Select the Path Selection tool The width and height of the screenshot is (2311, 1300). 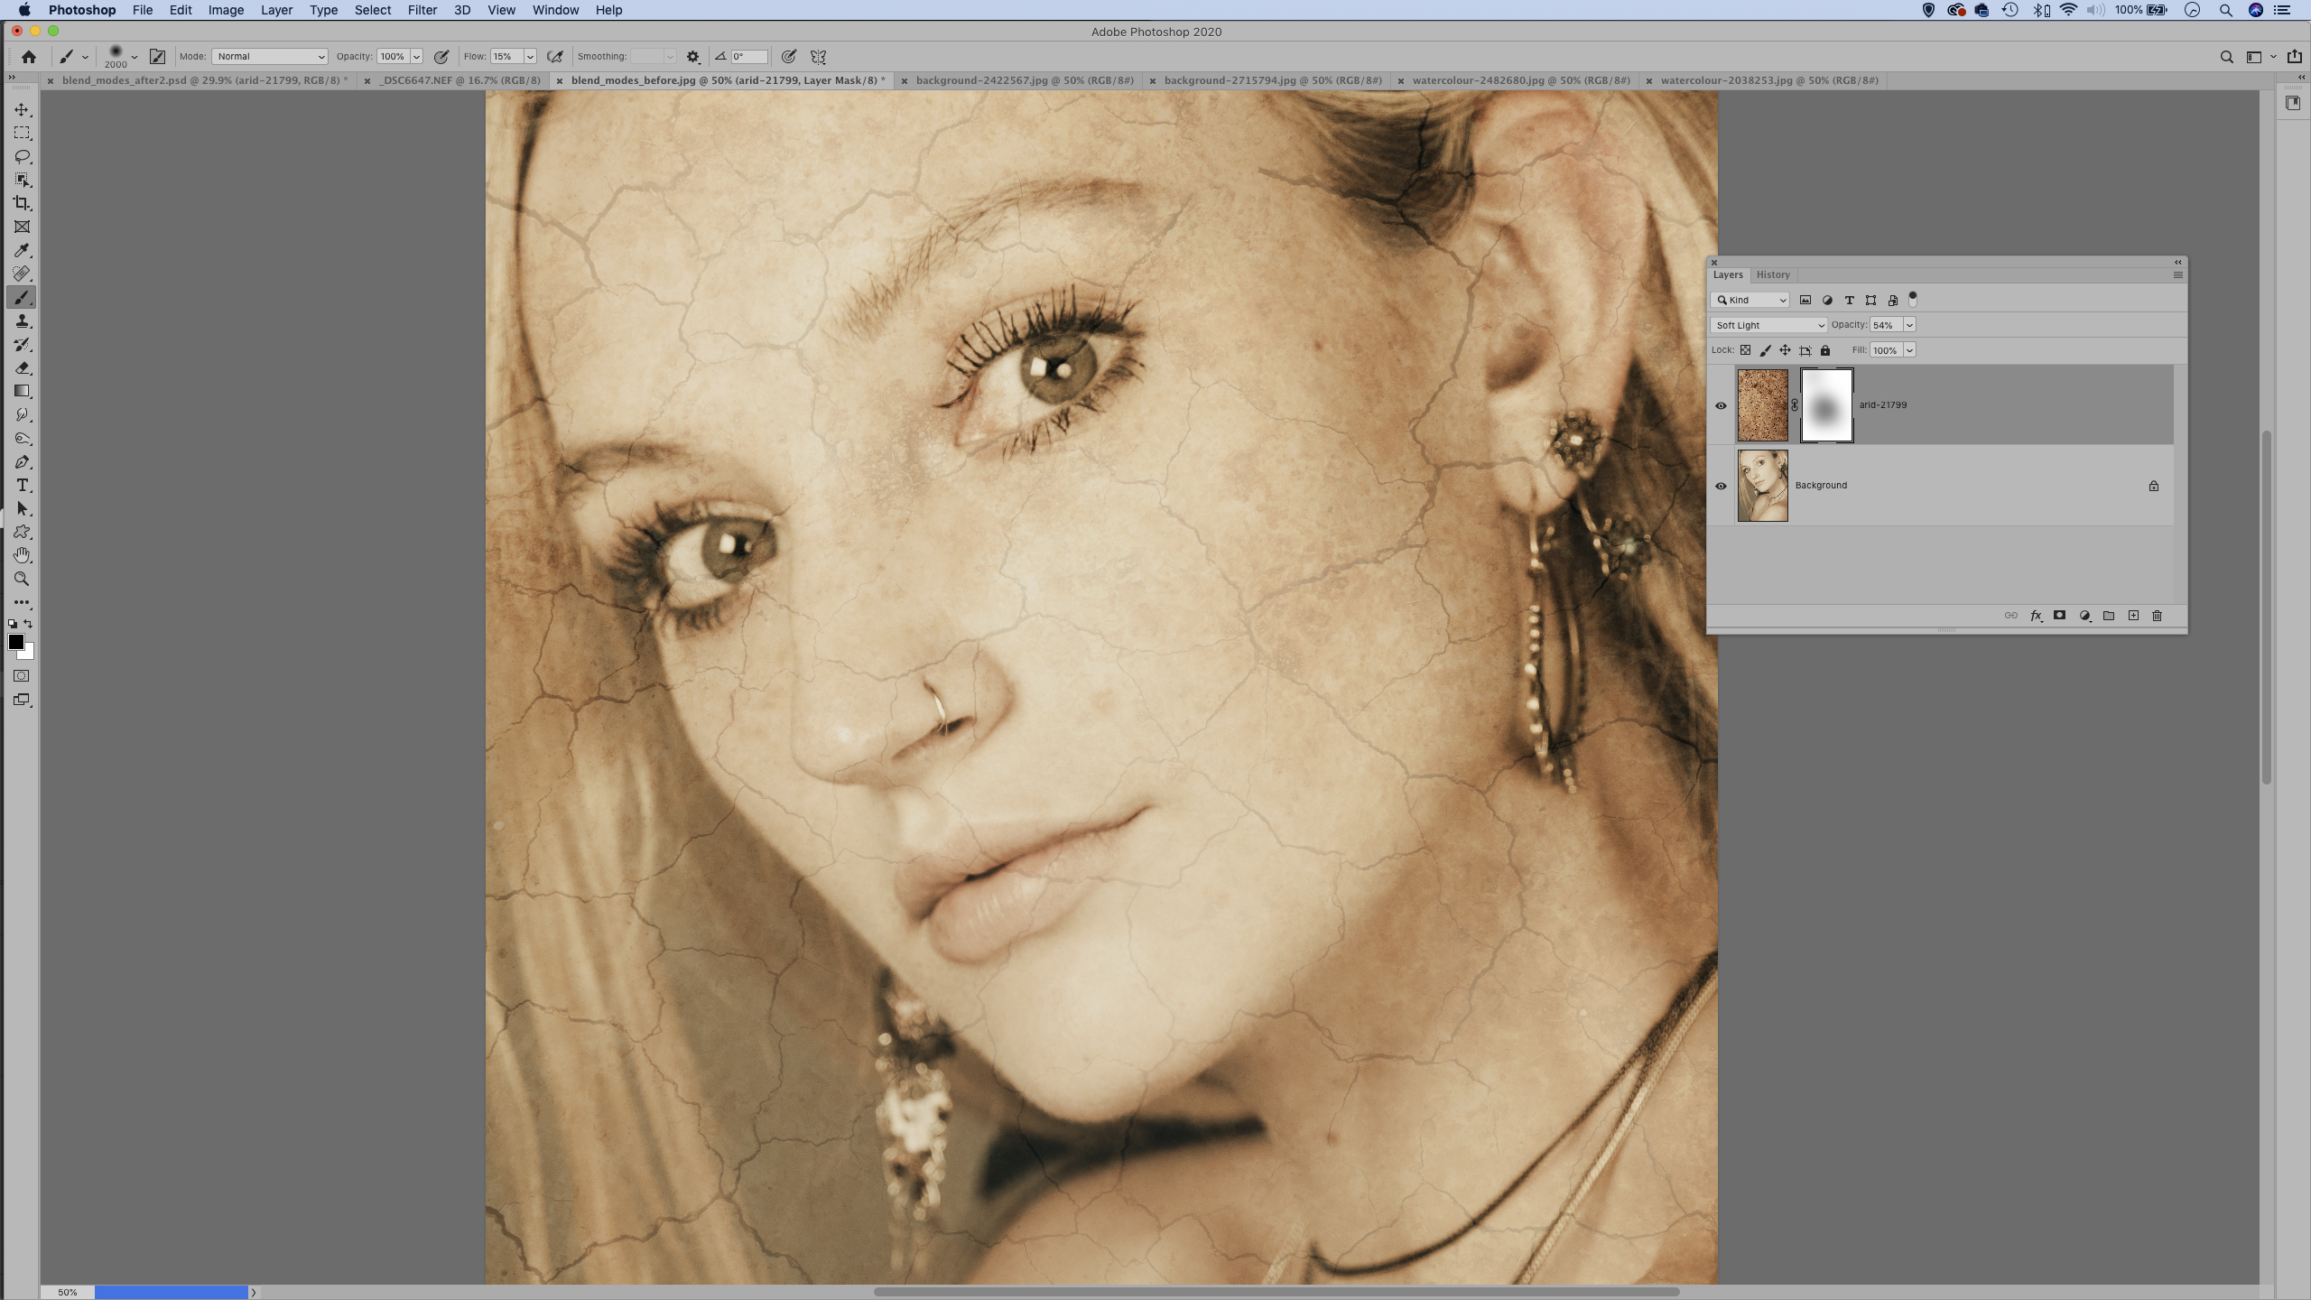22,508
